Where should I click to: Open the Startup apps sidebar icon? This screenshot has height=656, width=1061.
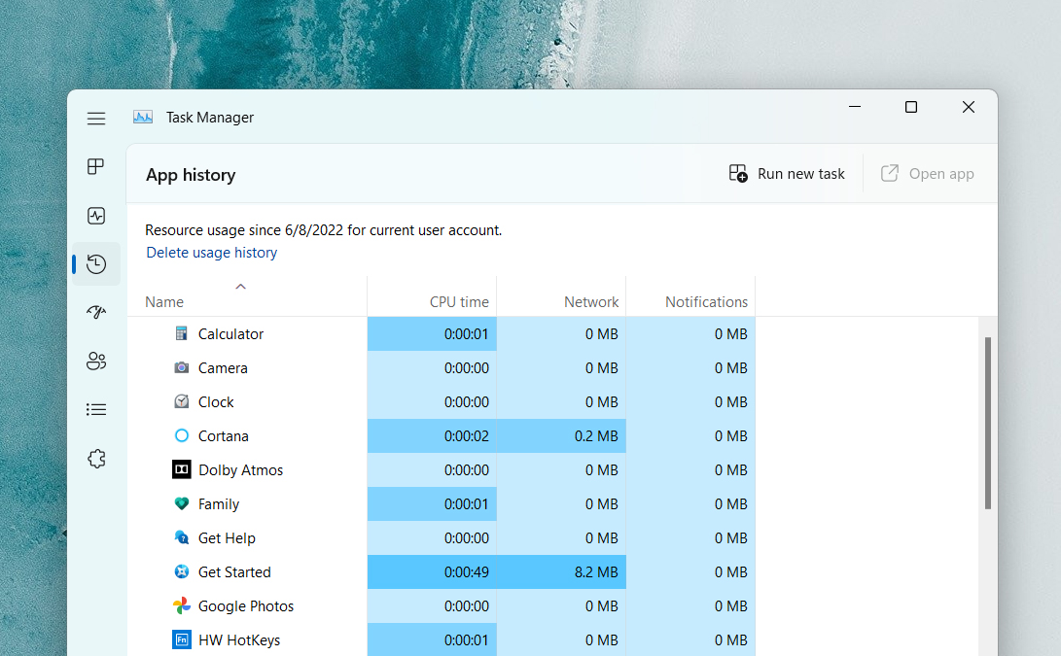(x=96, y=313)
